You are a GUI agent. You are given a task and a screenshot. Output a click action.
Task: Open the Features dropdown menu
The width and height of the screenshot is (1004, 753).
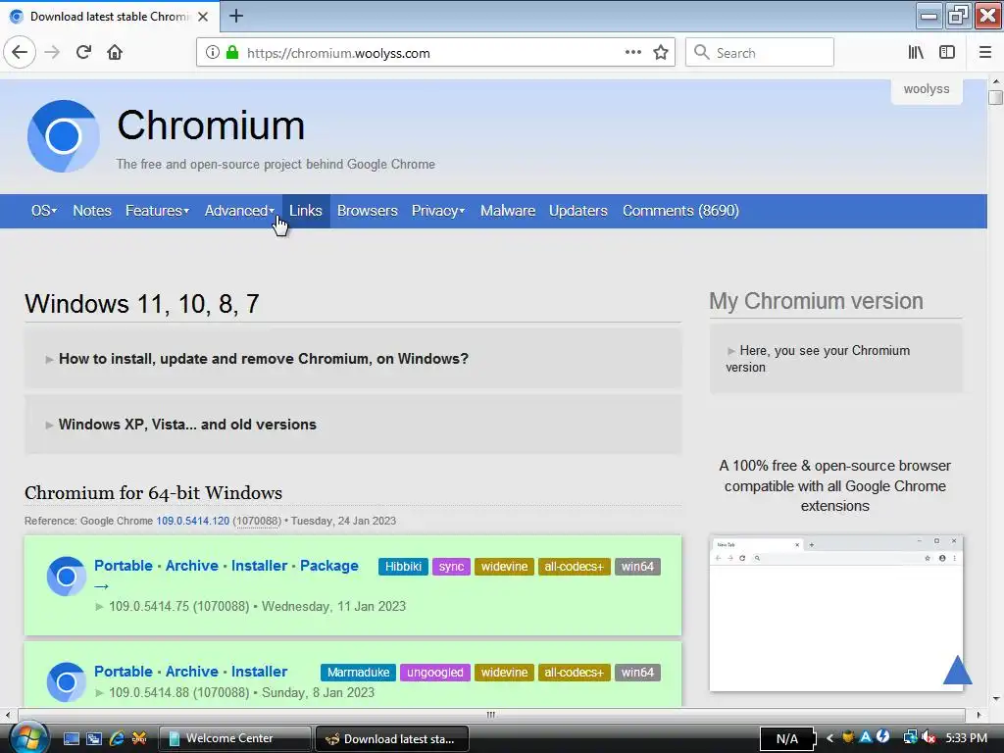(158, 211)
